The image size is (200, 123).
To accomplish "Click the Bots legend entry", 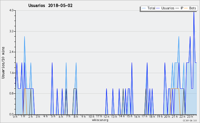I will (x=190, y=8).
